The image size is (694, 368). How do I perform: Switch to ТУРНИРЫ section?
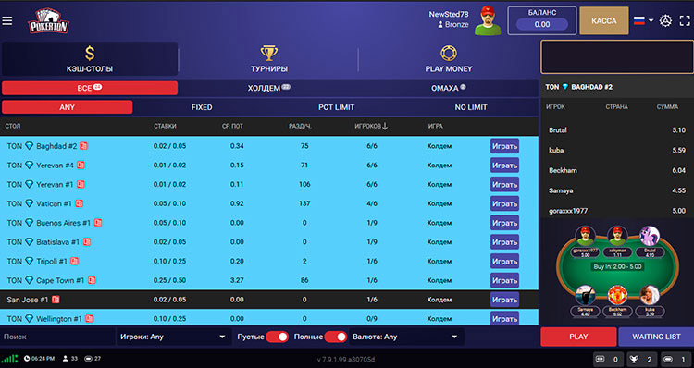click(269, 59)
